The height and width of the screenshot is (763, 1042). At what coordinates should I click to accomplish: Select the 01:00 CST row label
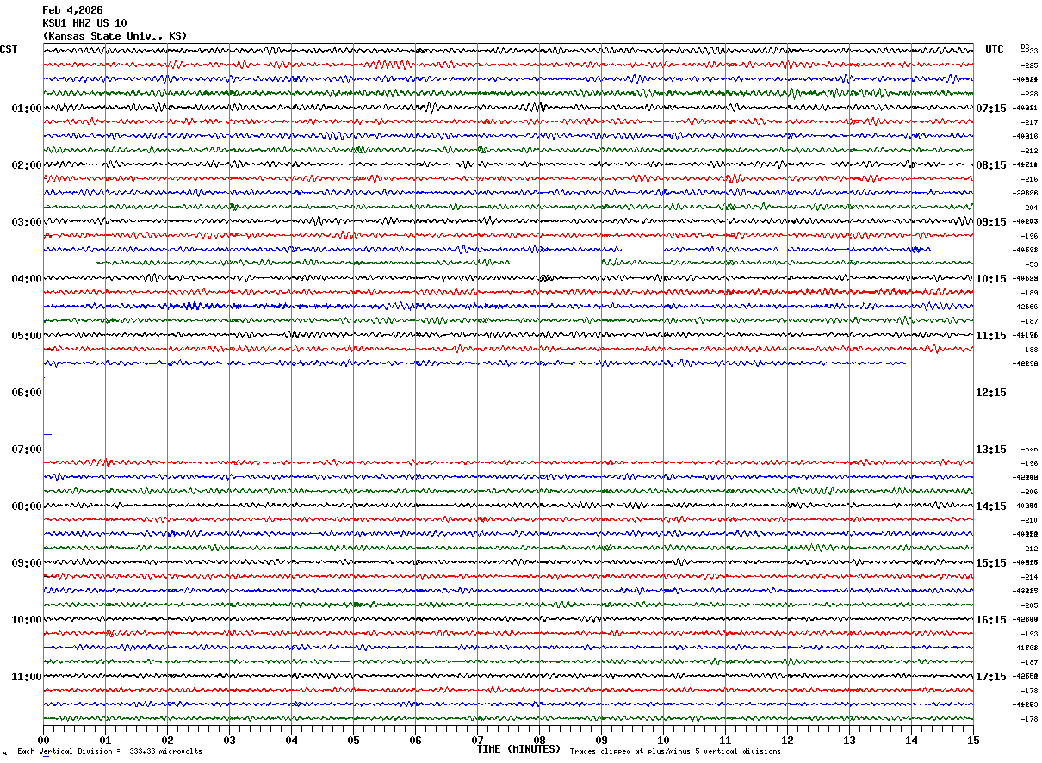(26, 109)
